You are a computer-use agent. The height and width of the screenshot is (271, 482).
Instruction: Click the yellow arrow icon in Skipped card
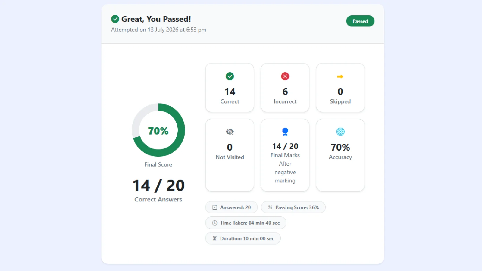click(340, 76)
